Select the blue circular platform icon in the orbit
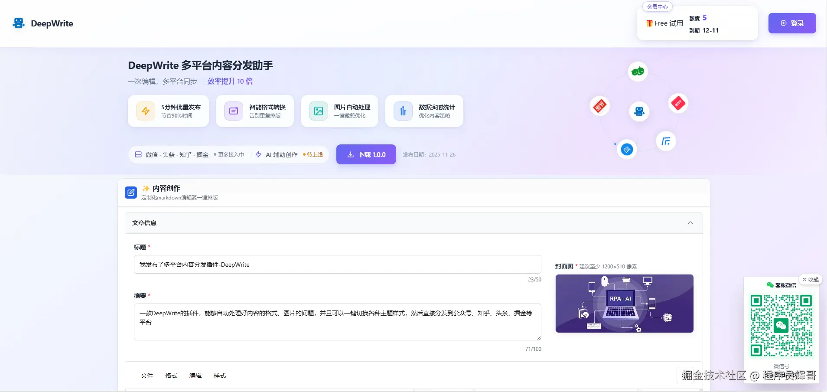Viewport: 827px width, 392px height. tap(627, 150)
